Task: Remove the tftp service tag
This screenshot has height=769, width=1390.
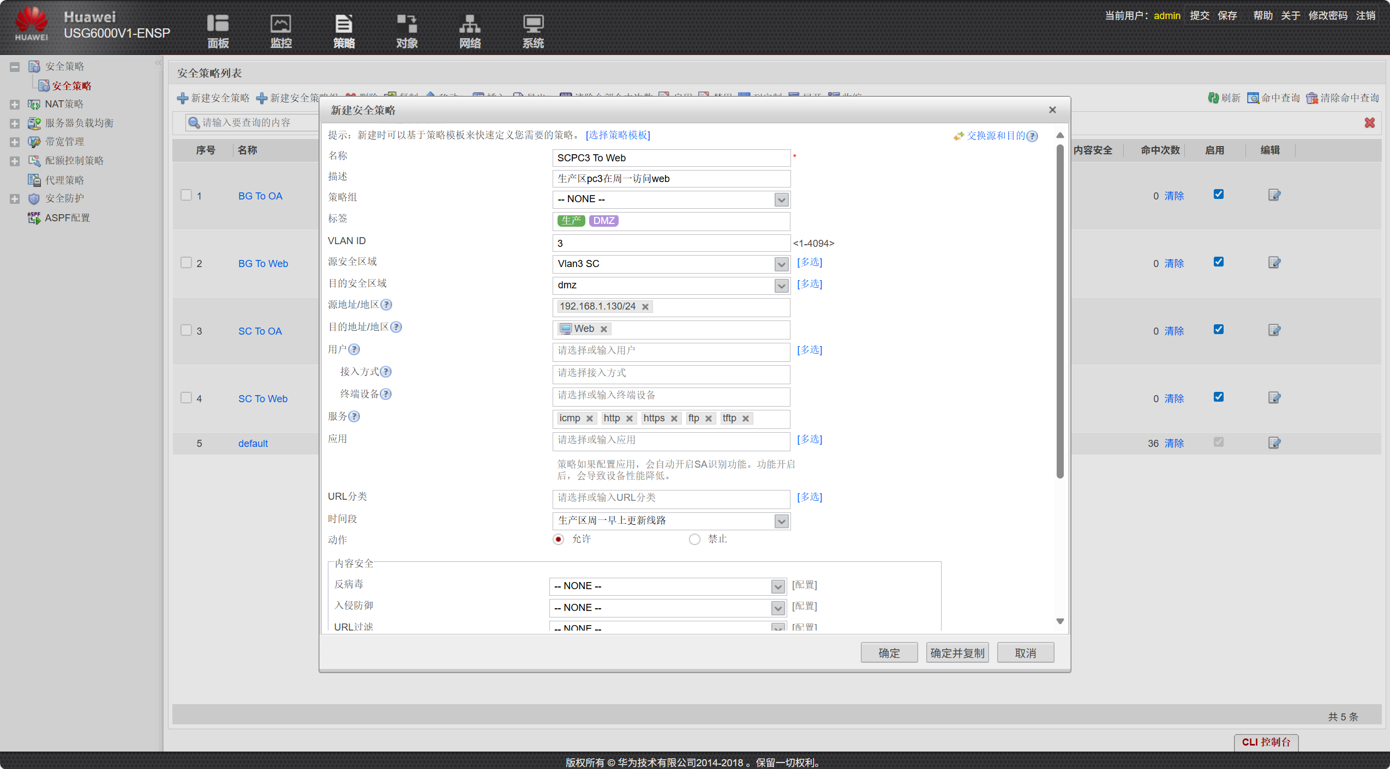Action: point(746,419)
